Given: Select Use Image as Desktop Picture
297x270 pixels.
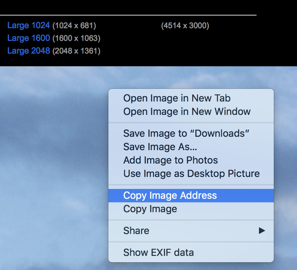Looking at the screenshot, I should click(191, 174).
